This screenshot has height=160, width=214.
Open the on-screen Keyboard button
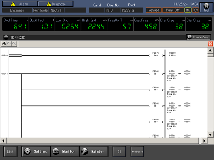tap(137, 151)
